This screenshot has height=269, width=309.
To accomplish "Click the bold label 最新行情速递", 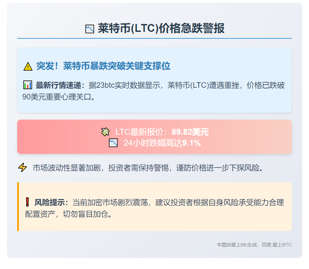I will point(58,85).
